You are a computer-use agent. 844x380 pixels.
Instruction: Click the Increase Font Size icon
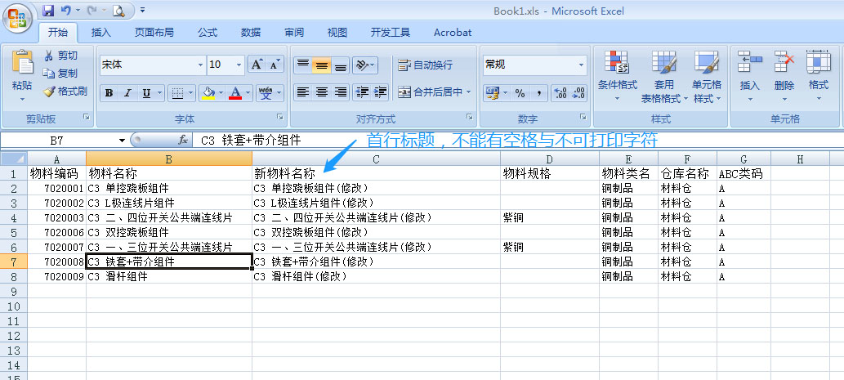click(257, 65)
